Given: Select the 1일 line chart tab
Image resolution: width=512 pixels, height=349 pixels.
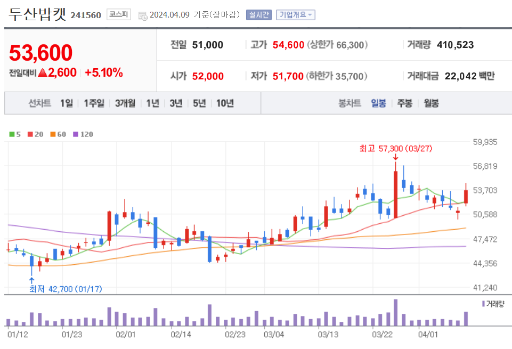Looking at the screenshot, I should pyautogui.click(x=67, y=103).
